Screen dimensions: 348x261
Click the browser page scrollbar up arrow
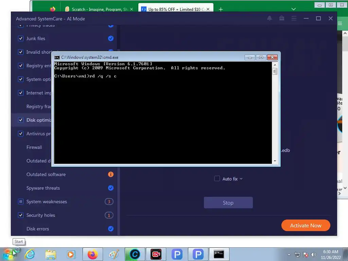(345, 33)
